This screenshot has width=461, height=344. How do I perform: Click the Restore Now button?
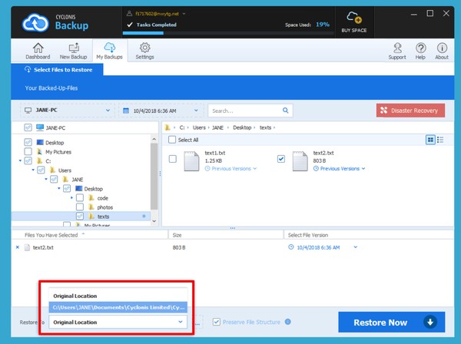(x=390, y=322)
